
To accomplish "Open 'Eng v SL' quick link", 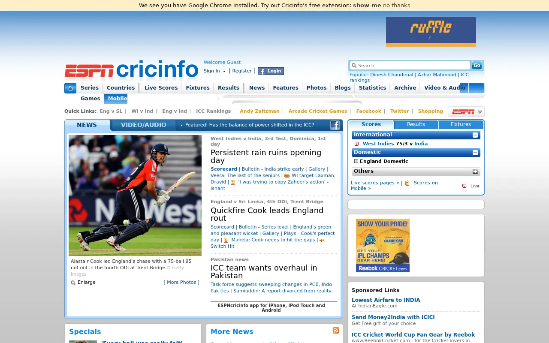I will pyautogui.click(x=111, y=111).
